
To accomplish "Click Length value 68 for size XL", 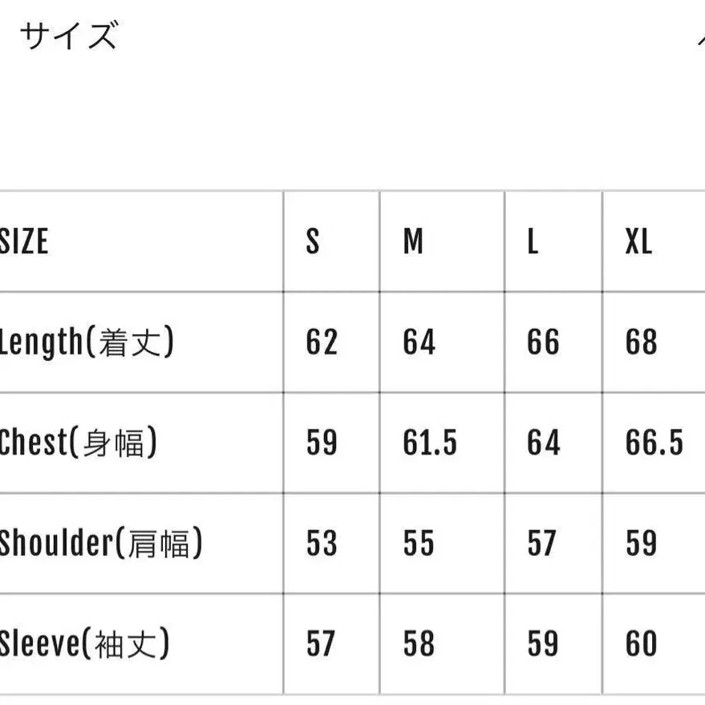I will pyautogui.click(x=641, y=342).
